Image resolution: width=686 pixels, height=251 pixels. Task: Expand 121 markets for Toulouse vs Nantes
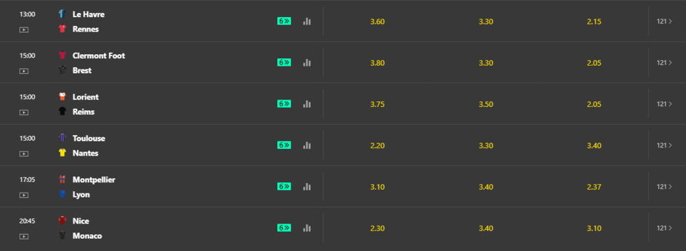tap(664, 145)
